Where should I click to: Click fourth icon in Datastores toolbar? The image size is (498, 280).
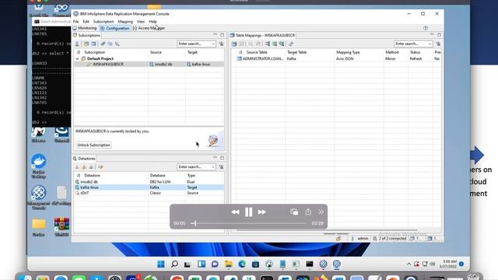pos(100,167)
